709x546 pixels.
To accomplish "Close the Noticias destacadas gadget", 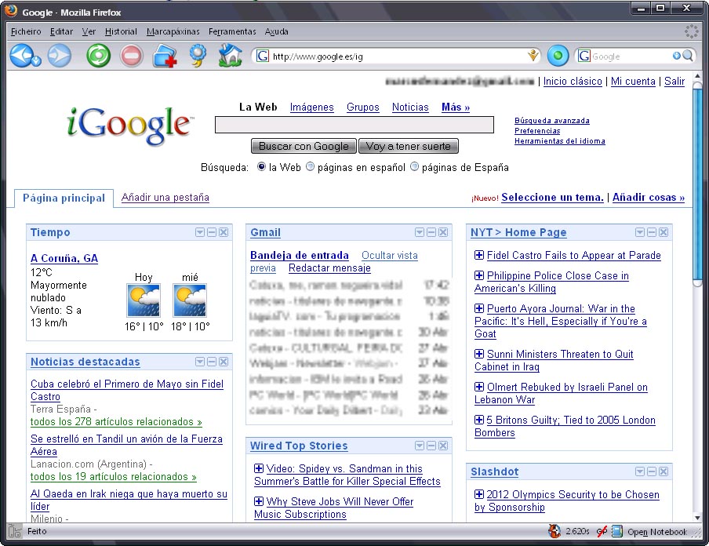I will pos(224,362).
